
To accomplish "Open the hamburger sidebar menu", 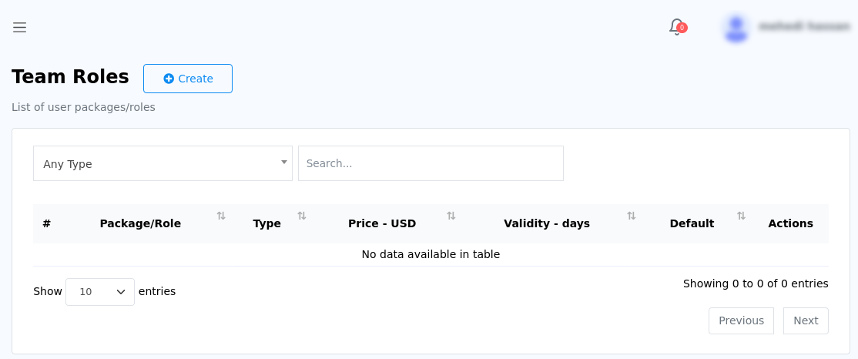I will click(20, 28).
